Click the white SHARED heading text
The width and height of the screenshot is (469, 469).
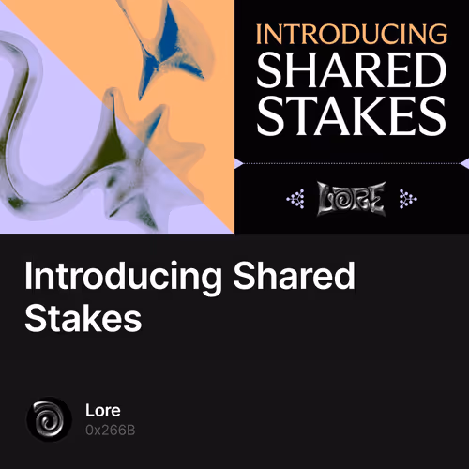tap(352, 69)
